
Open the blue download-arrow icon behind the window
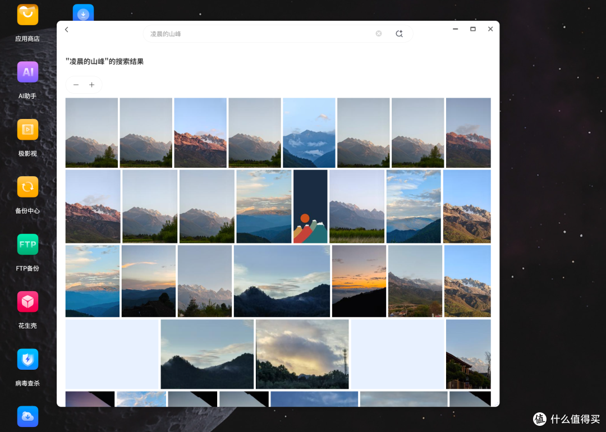point(83,12)
